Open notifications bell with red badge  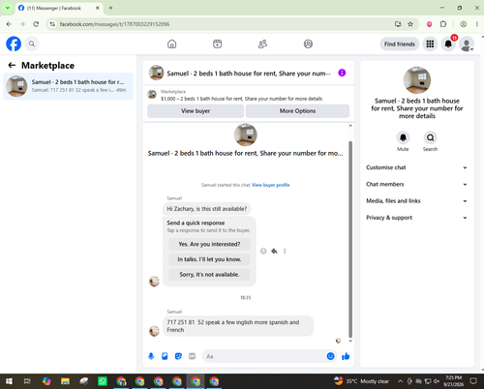click(448, 44)
